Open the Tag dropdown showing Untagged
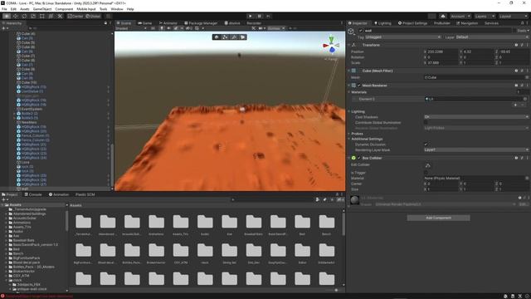The image size is (531, 299). tap(402, 37)
